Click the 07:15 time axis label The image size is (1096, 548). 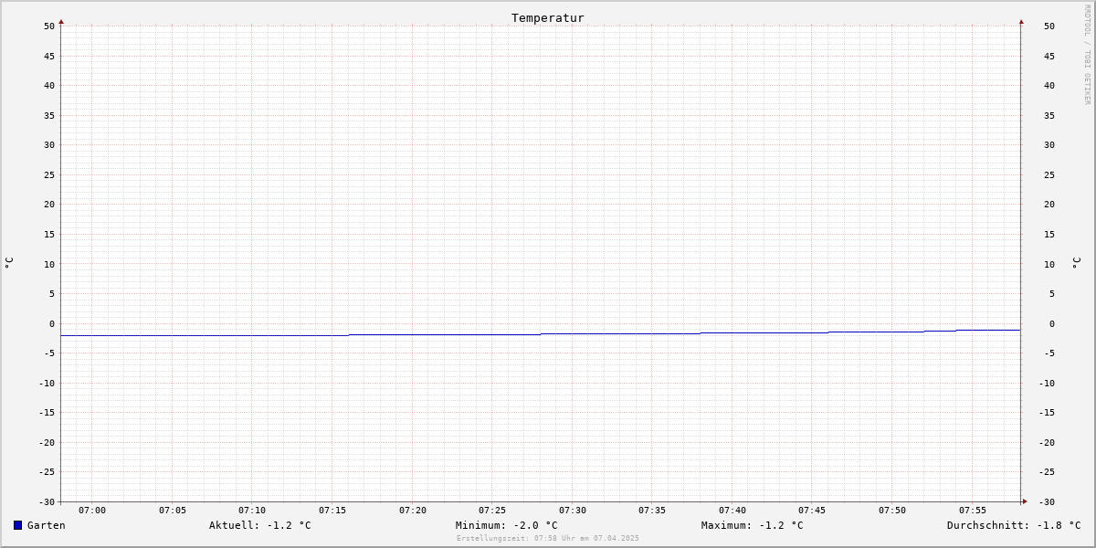[332, 511]
